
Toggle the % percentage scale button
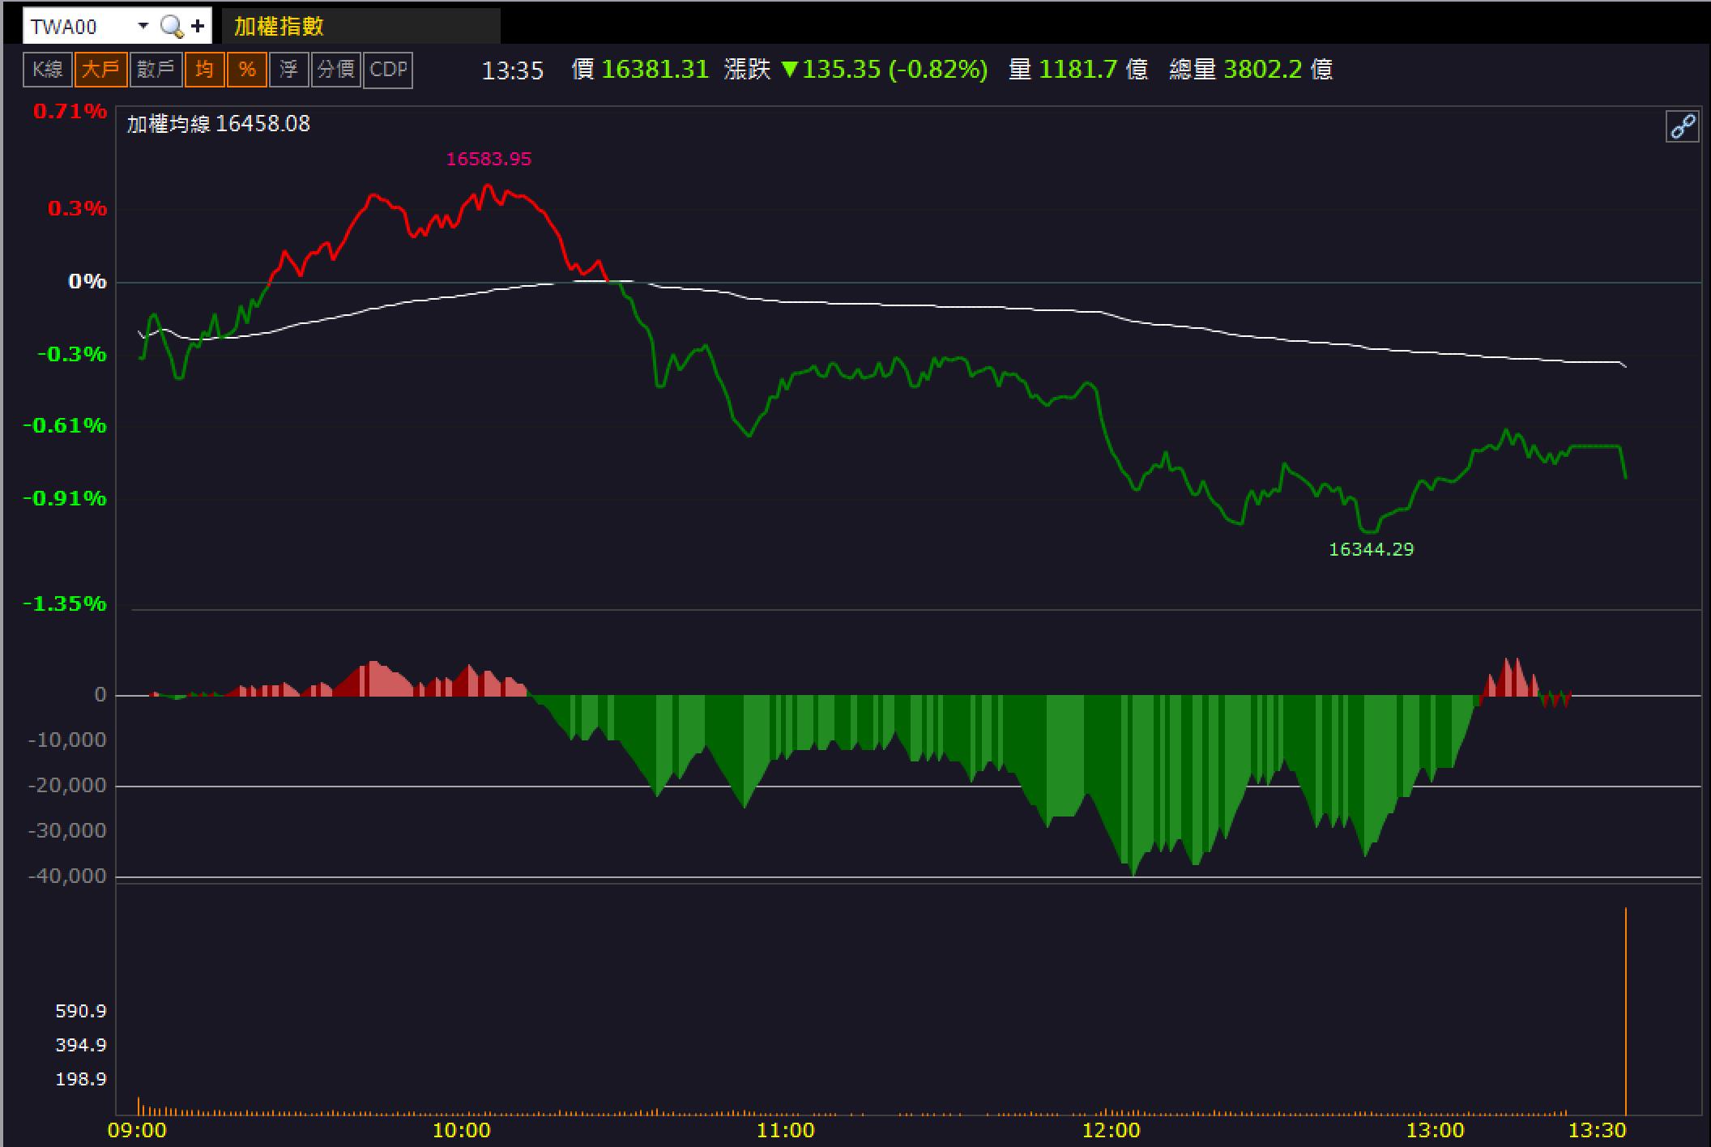pyautogui.click(x=247, y=70)
